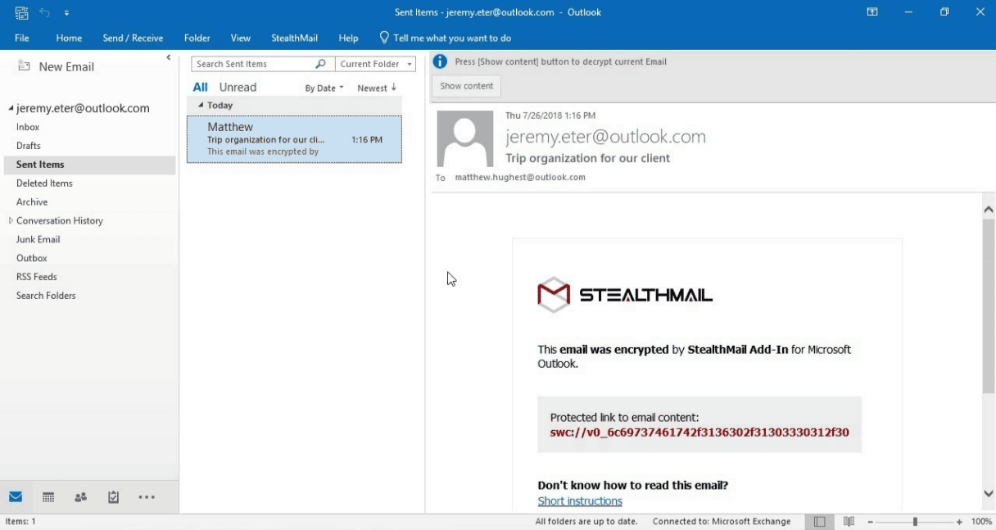Show All messages filter

pos(201,87)
